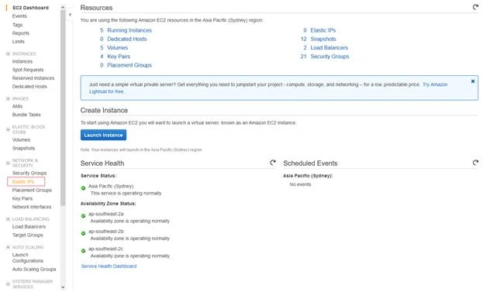Image resolution: width=483 pixels, height=292 pixels.
Task: Click the sidebar scroll up arrow
Action: coord(63,7)
